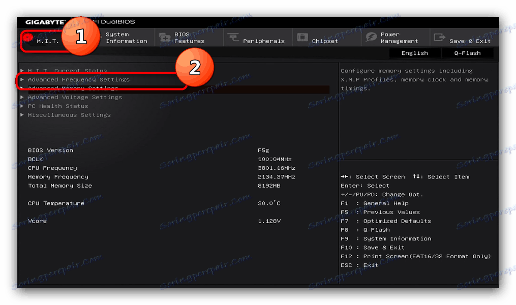Expand arrow beside Advanced Frequency Settings
This screenshot has height=305, width=516.
click(22, 79)
